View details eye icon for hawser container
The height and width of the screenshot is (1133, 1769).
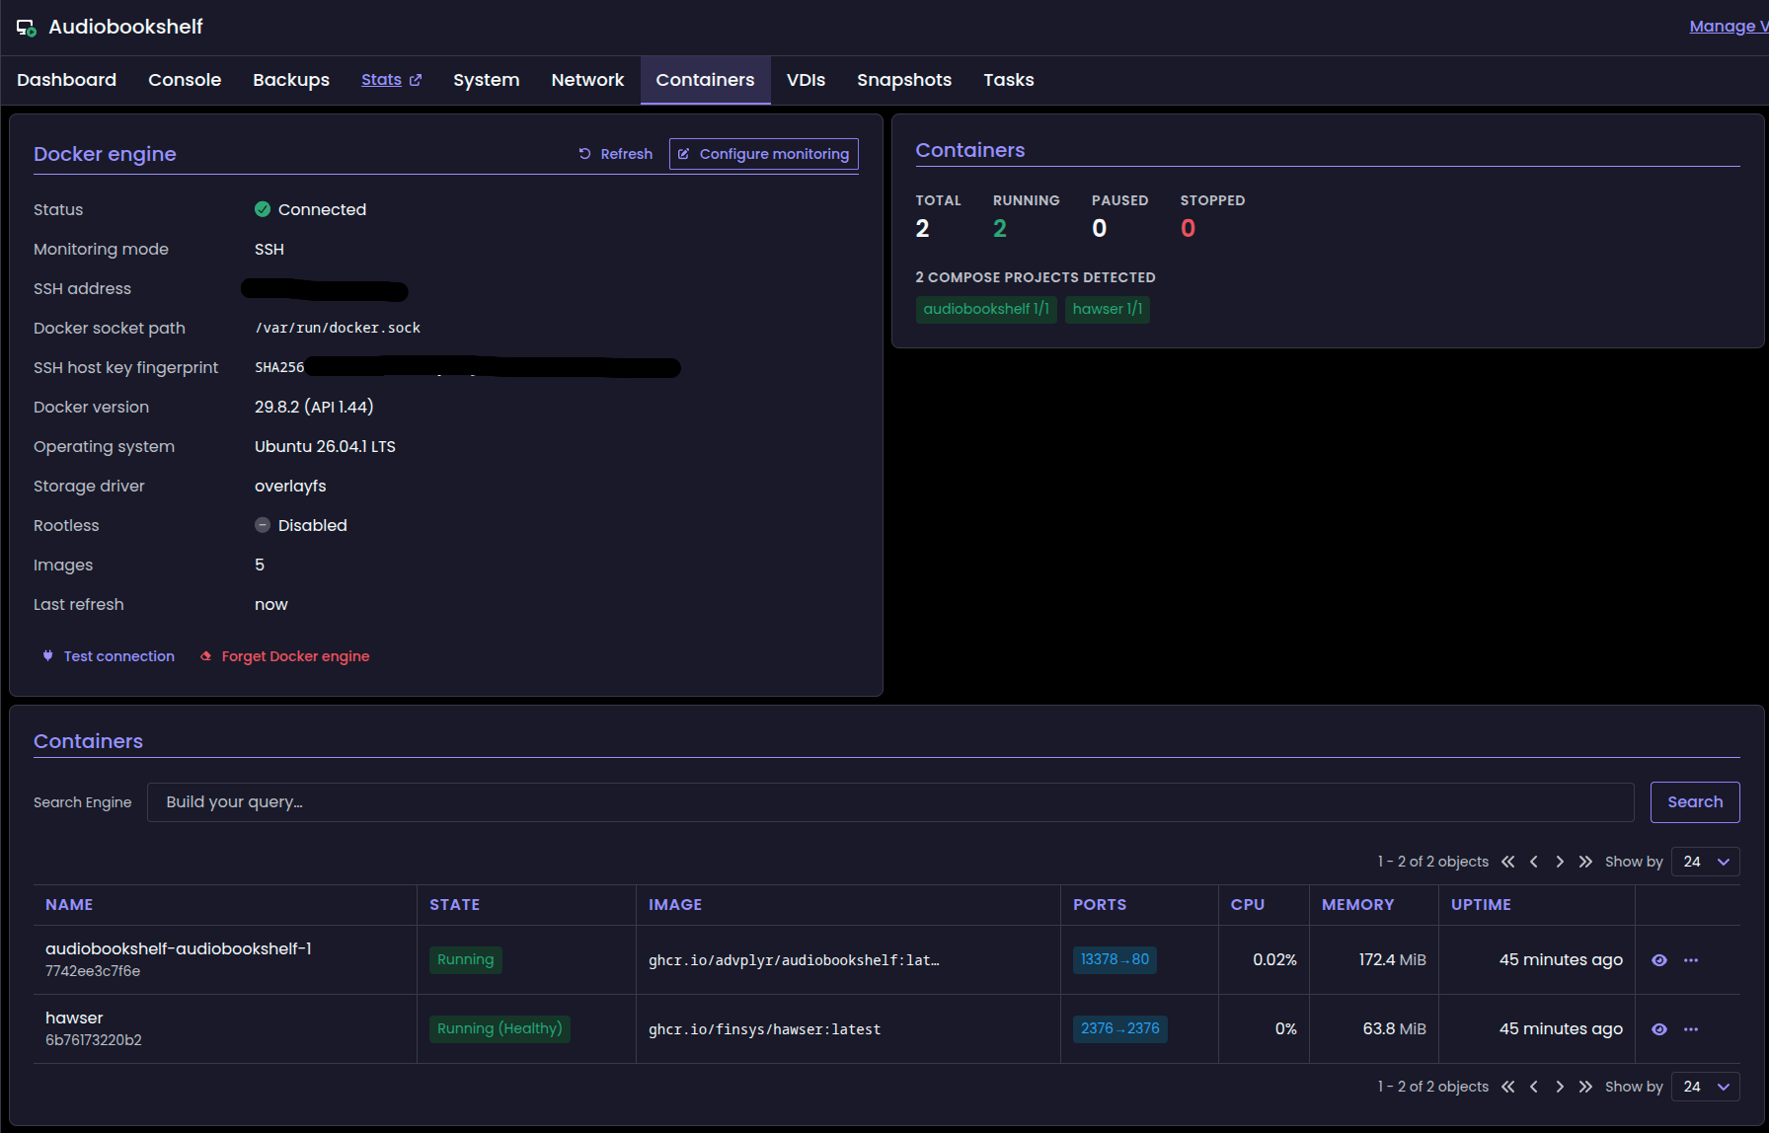(1659, 1029)
